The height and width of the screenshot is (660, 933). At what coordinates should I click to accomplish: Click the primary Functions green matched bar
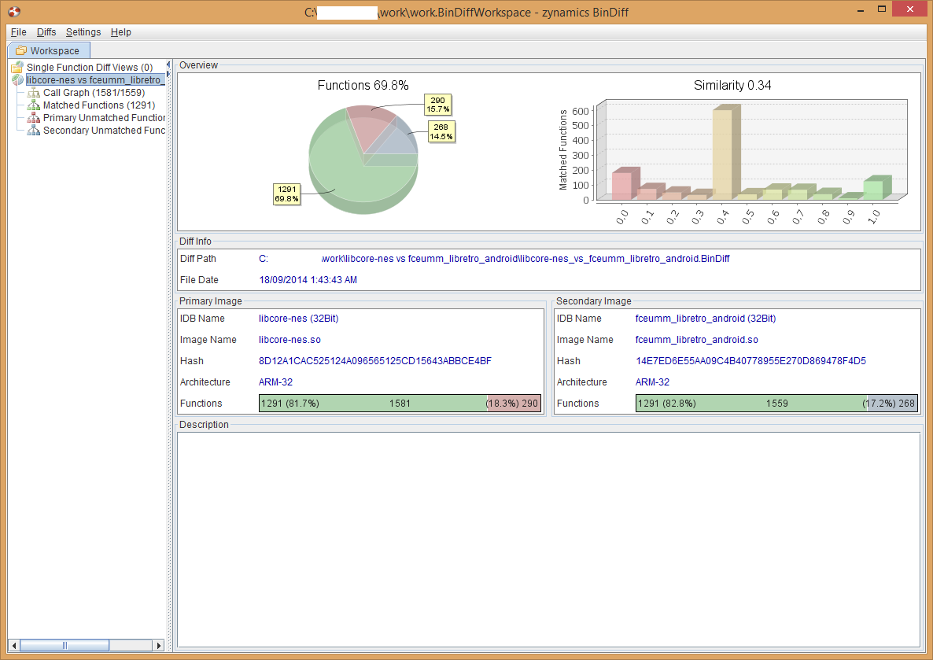tap(373, 404)
